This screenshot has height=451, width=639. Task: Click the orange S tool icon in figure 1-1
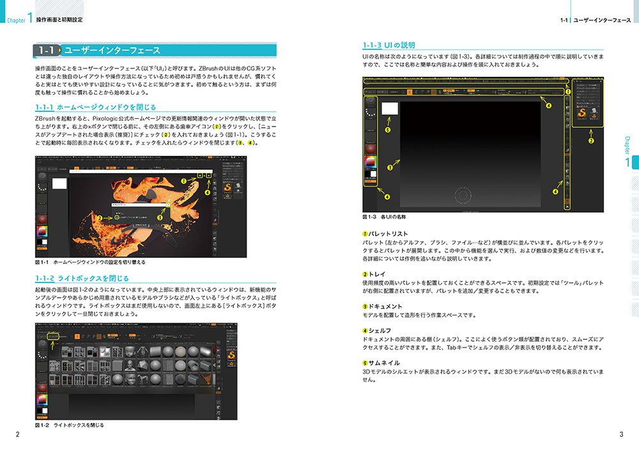(227, 187)
